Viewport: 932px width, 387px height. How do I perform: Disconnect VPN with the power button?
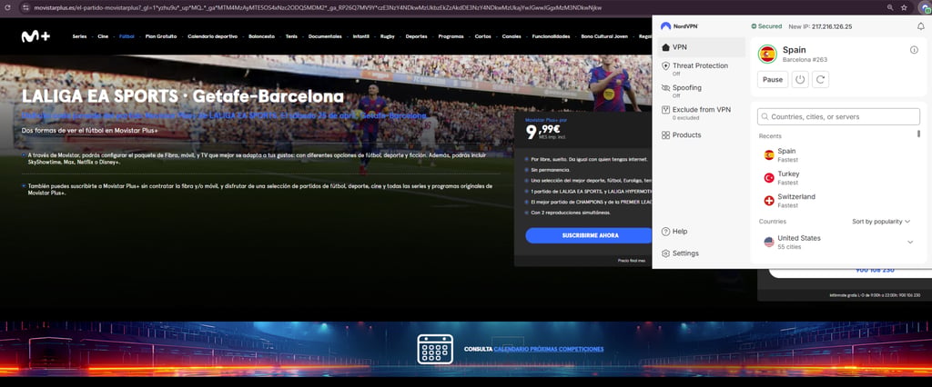coord(800,80)
